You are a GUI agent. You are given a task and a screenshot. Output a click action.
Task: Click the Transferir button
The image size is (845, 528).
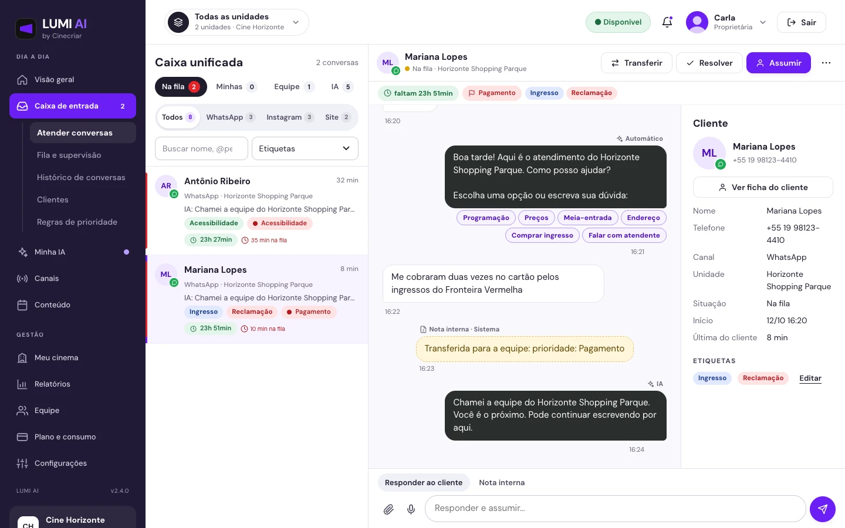coord(637,63)
